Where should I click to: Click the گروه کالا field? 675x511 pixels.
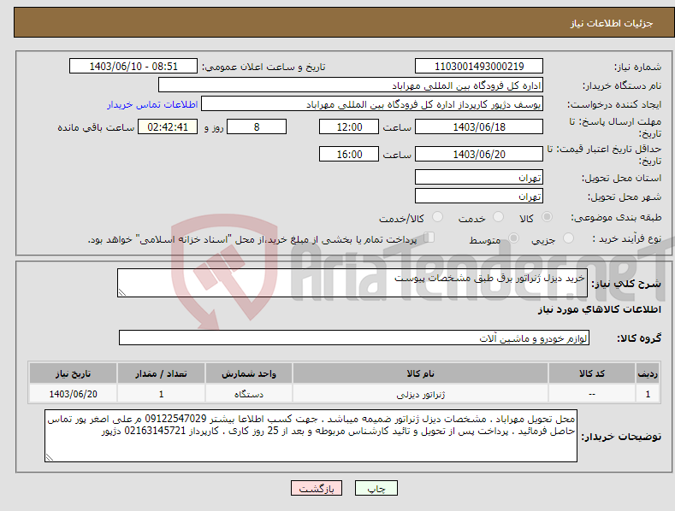(x=354, y=338)
